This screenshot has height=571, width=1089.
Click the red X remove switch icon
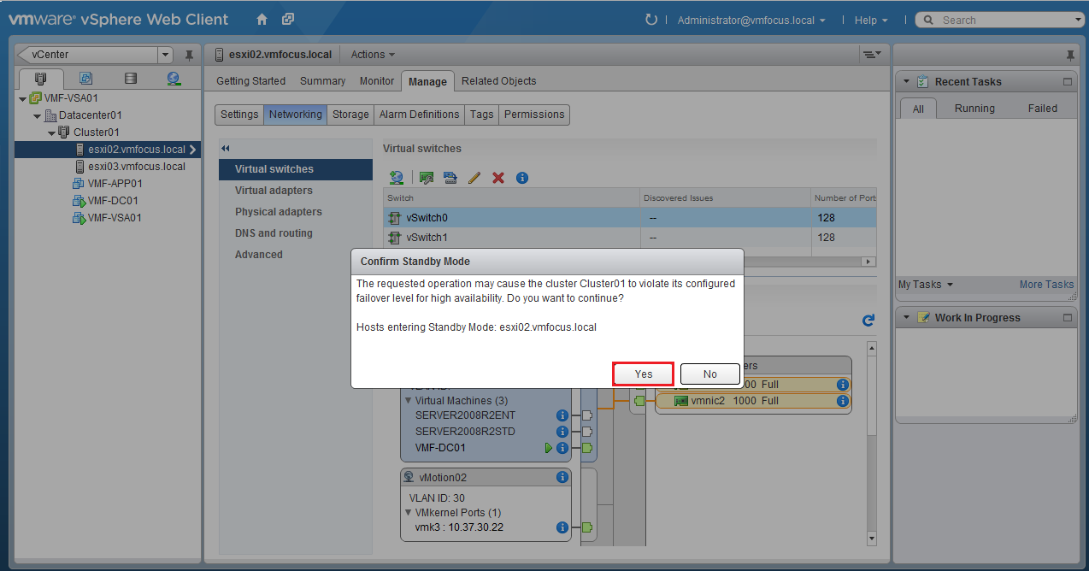(x=498, y=178)
